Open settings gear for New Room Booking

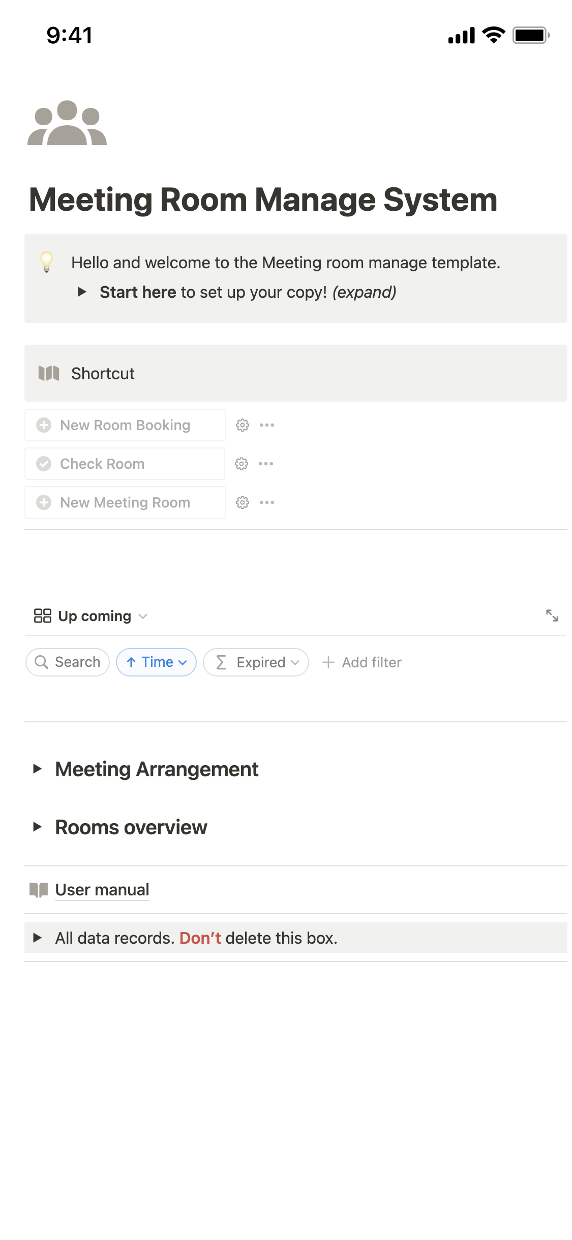[x=242, y=425]
